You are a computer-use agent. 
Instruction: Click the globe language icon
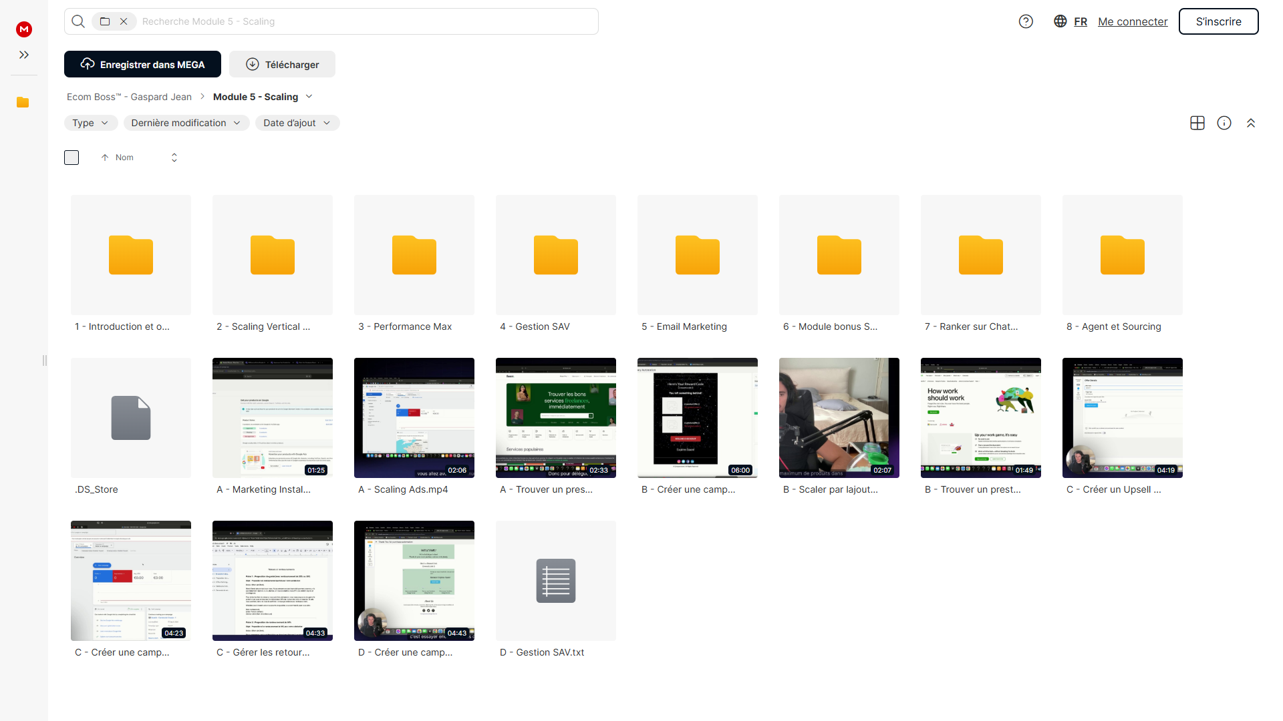pyautogui.click(x=1060, y=21)
